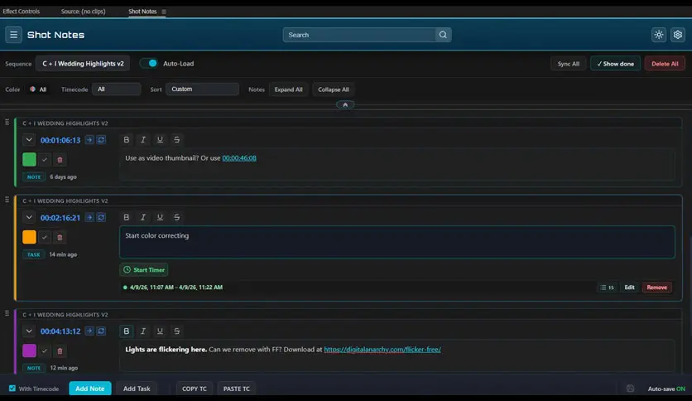Open the settings gear icon
This screenshot has height=401, width=692.
pos(677,35)
